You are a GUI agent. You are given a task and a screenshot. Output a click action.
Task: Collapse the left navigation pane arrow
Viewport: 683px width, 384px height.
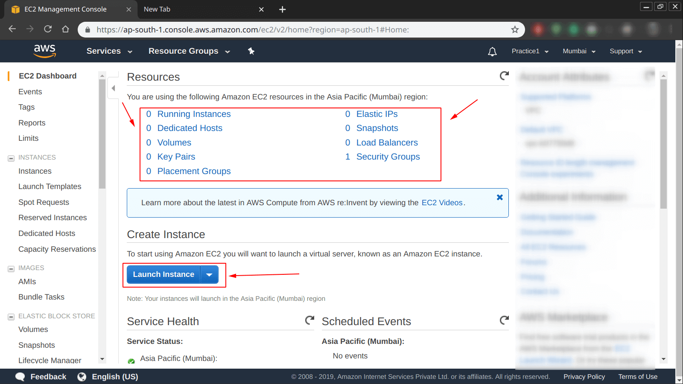click(113, 88)
